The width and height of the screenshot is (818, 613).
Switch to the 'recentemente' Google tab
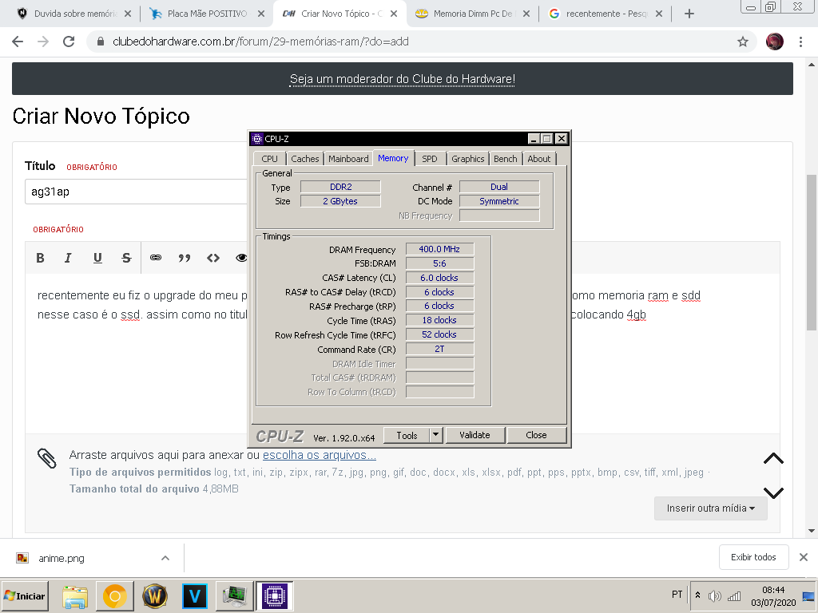pyautogui.click(x=606, y=14)
